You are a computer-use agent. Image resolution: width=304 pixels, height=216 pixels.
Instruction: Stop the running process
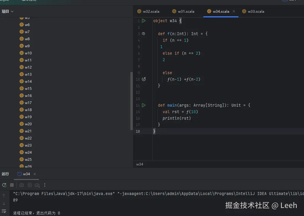click(12, 185)
